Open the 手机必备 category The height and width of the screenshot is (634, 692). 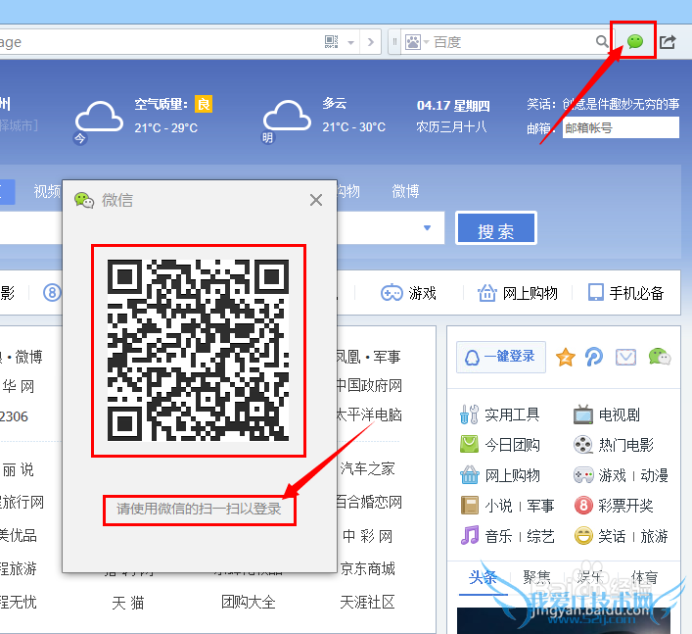tap(625, 293)
